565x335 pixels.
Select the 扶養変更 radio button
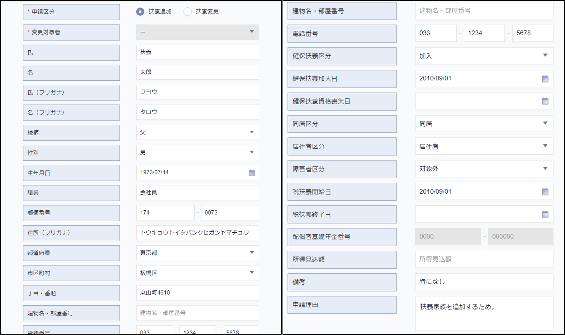(188, 12)
